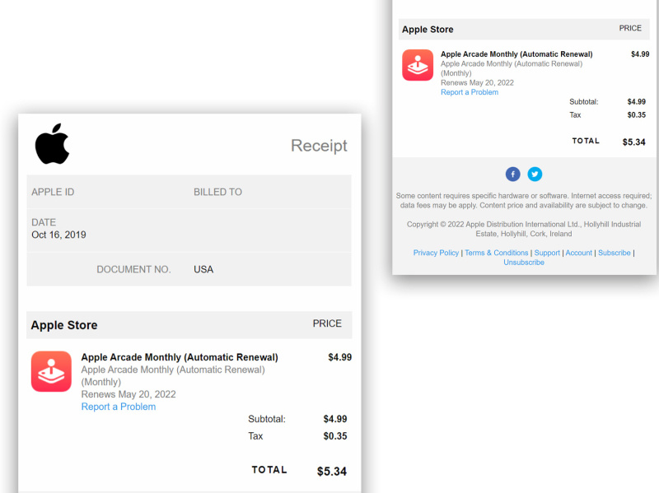Select the $5.34 total in the larger receipt

[332, 471]
